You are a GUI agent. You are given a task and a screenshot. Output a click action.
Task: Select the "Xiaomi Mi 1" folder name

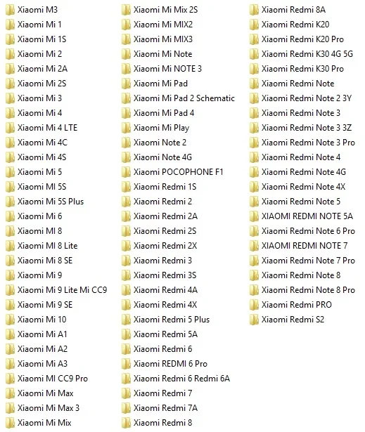tap(39, 25)
